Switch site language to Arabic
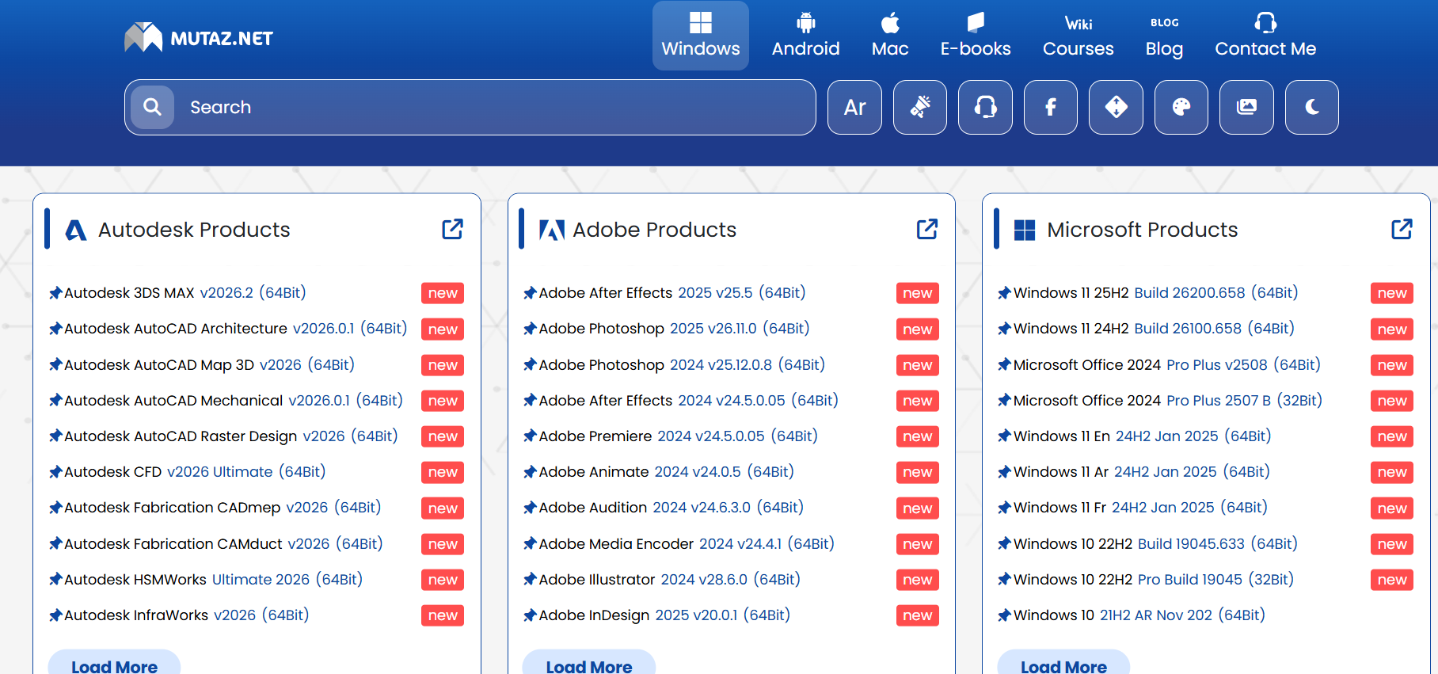1438x674 pixels. click(x=854, y=107)
